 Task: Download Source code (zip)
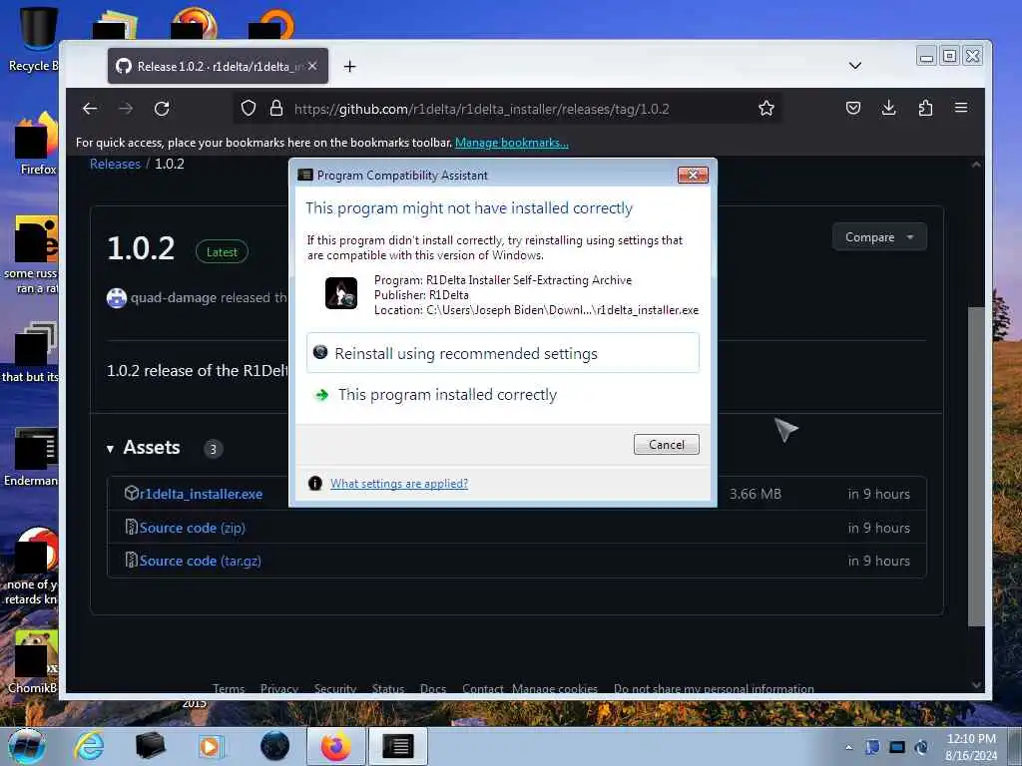[x=193, y=529]
